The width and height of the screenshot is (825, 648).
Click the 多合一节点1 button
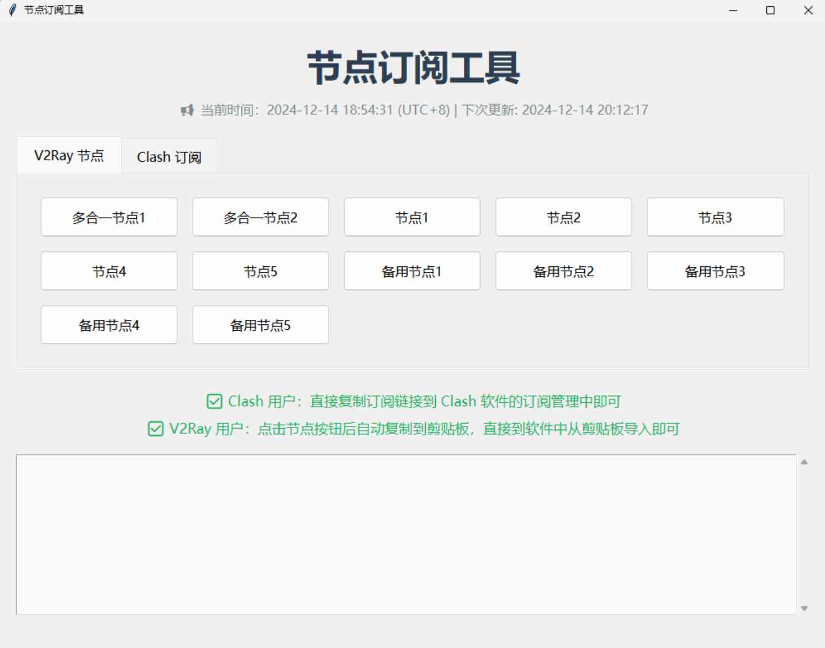[109, 217]
